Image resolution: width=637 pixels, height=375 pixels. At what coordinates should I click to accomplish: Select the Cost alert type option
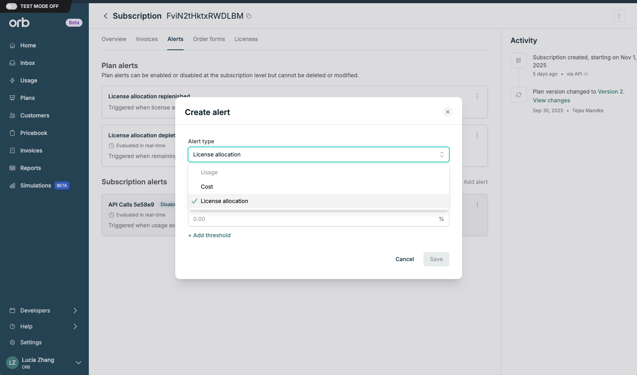pyautogui.click(x=319, y=187)
